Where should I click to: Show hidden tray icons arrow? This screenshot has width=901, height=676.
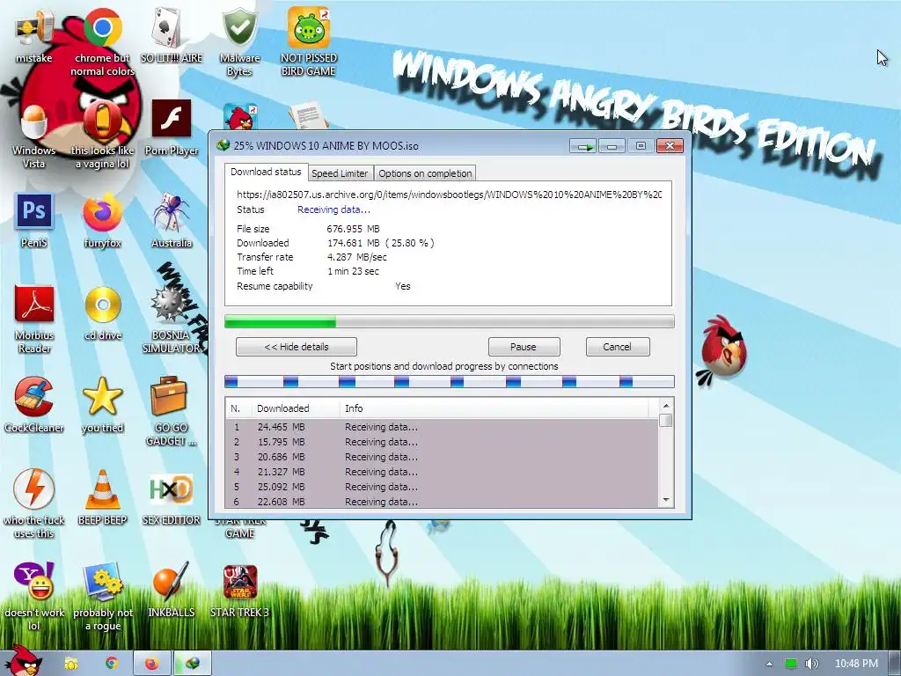coord(769,664)
